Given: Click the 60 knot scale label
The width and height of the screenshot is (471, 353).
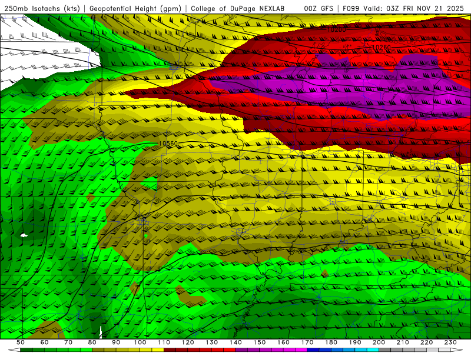Looking at the screenshot, I should coord(44,342).
